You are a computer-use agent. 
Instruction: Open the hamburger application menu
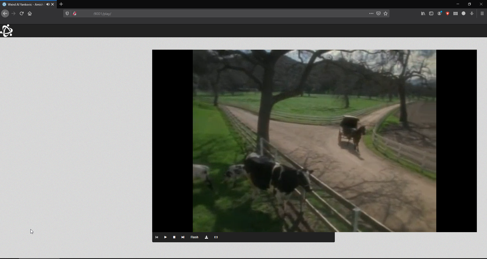tap(482, 13)
